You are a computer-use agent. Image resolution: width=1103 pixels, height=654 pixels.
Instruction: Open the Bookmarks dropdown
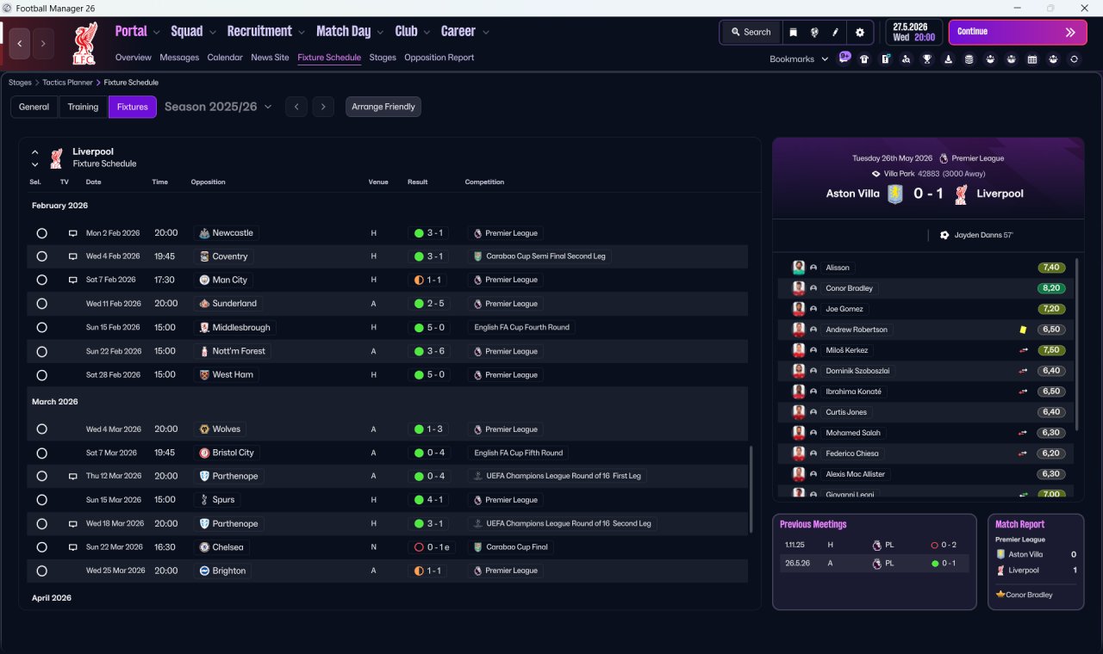[799, 59]
